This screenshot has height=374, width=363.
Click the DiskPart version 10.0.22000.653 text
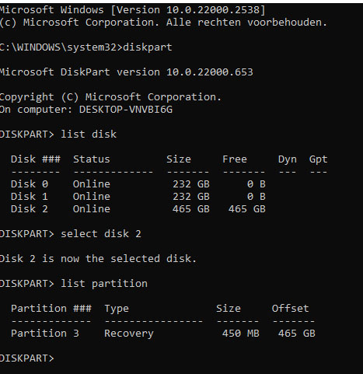127,72
